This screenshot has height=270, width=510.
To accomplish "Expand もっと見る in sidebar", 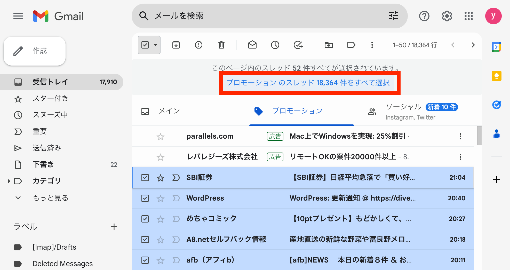I will click(50, 198).
